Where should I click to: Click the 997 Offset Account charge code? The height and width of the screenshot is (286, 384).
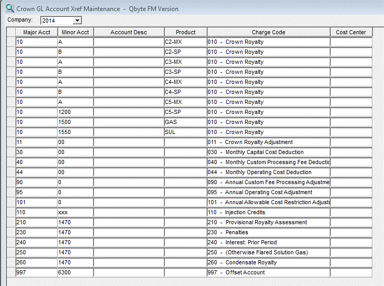(268, 272)
